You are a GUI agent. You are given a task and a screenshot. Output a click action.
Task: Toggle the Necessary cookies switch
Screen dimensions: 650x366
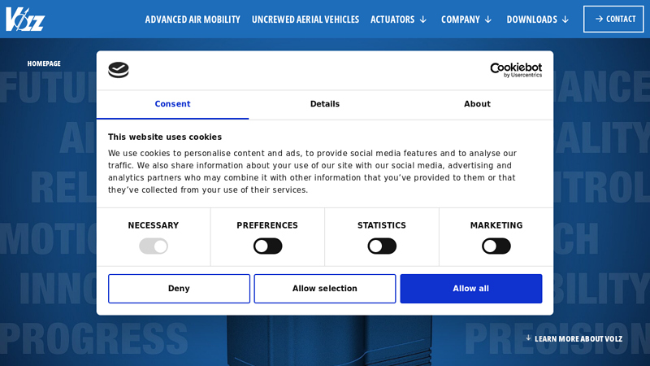click(x=154, y=246)
